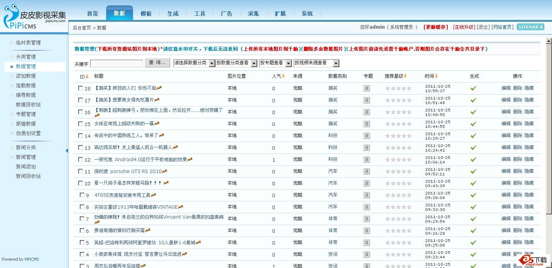Tick the checkbox for row ID 14

(80, 136)
